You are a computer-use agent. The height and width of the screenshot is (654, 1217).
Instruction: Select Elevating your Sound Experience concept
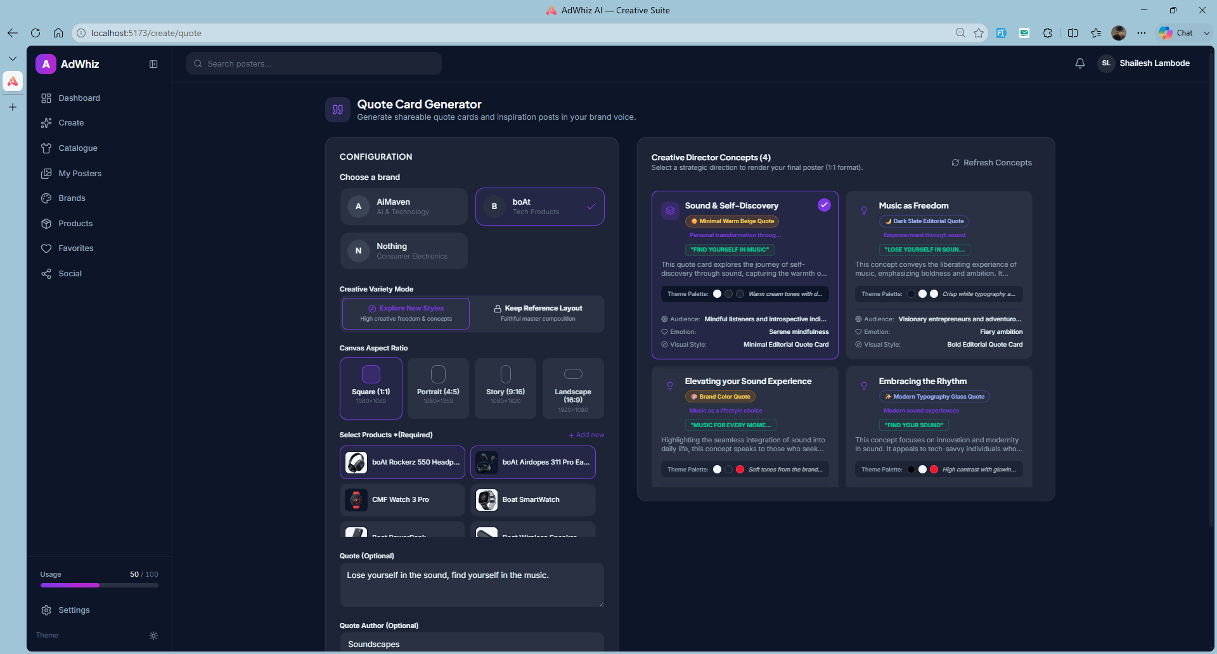coord(745,427)
